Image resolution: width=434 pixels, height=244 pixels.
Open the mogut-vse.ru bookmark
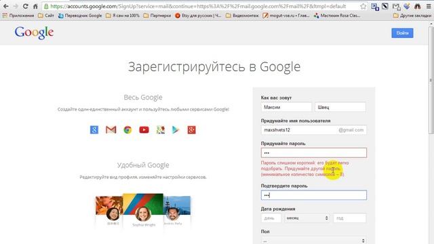pos(286,16)
